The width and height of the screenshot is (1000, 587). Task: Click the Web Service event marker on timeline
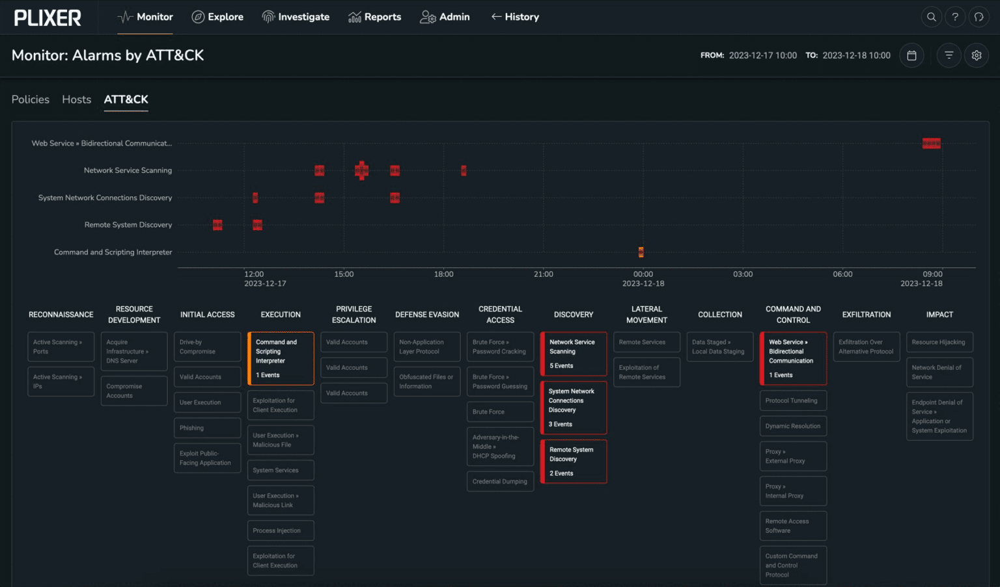(931, 144)
